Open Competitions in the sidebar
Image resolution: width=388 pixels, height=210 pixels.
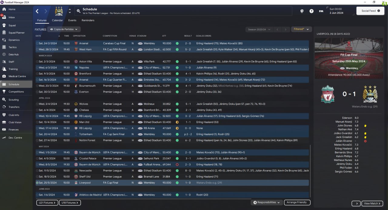(16, 92)
